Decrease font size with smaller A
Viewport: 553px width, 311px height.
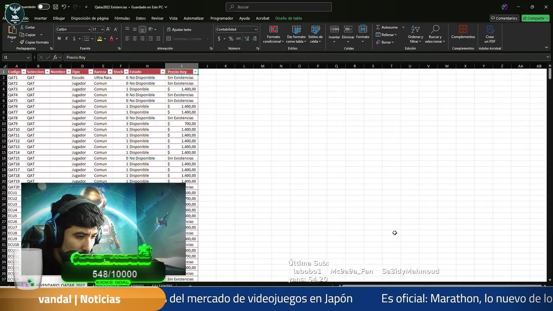coord(116,29)
